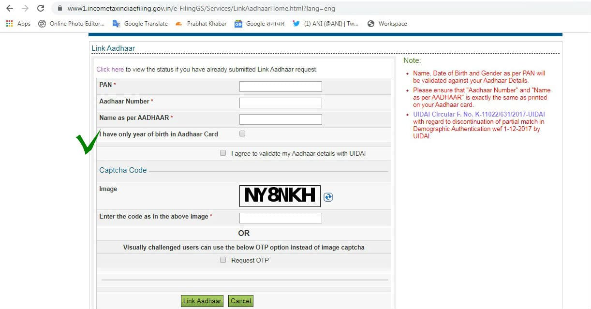Image resolution: width=591 pixels, height=309 pixels.
Task: Click the browser forward arrow
Action: tap(25, 8)
